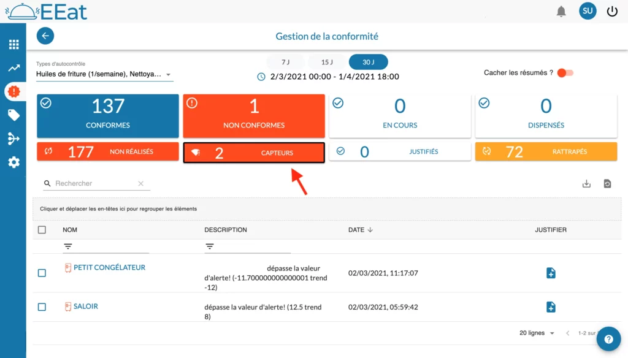Download the table export icon
The image size is (628, 358).
586,183
